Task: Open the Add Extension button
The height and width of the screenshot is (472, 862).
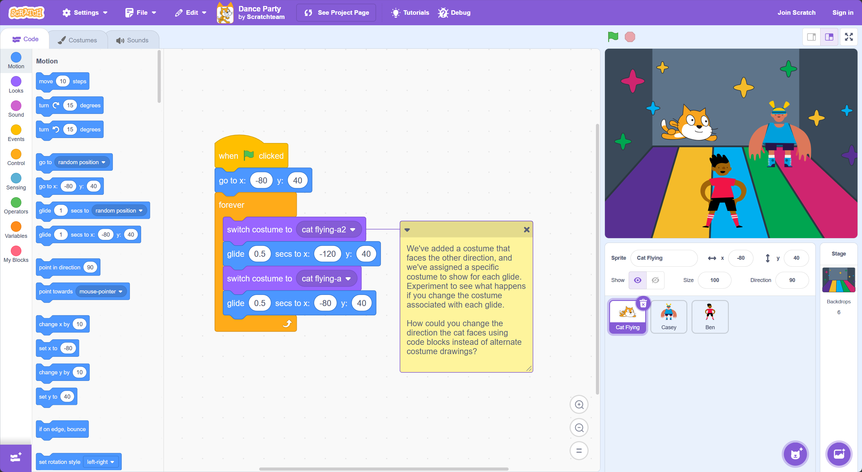Action: pos(16,457)
